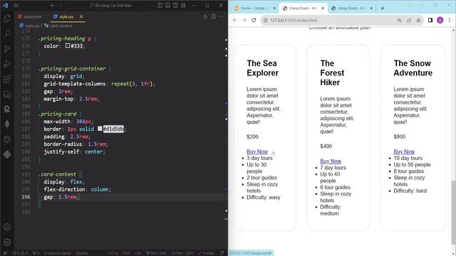This screenshot has height=256, width=456.
Task: Click the Prettier status bar item
Action: tap(207, 253)
